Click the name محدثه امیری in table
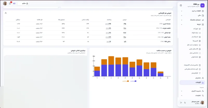This screenshot has height=108, width=208. pyautogui.click(x=167, y=24)
